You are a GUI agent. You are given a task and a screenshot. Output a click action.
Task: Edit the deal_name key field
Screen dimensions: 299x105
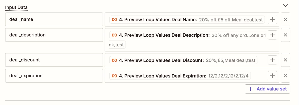[x=54, y=19]
